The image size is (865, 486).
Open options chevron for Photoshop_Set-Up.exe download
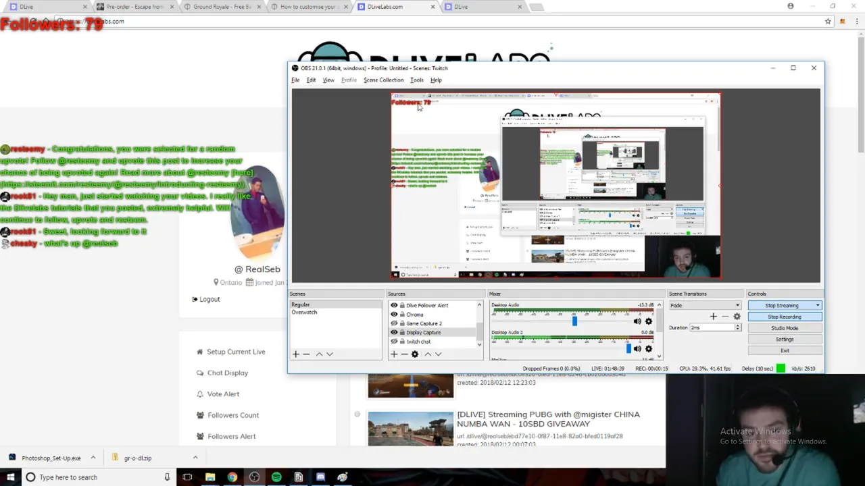[x=93, y=458]
